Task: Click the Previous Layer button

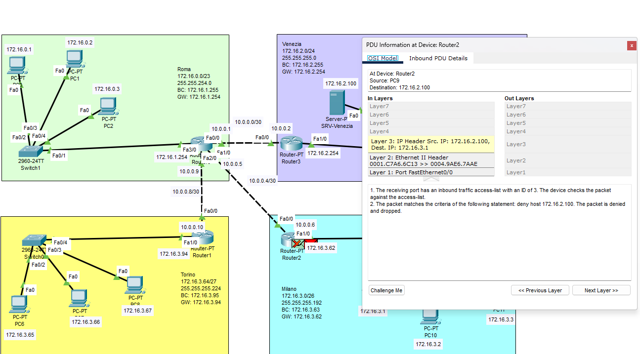Action: [540, 290]
